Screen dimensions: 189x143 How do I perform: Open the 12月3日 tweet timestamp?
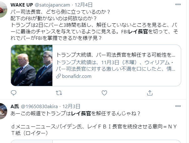tap(71, 106)
